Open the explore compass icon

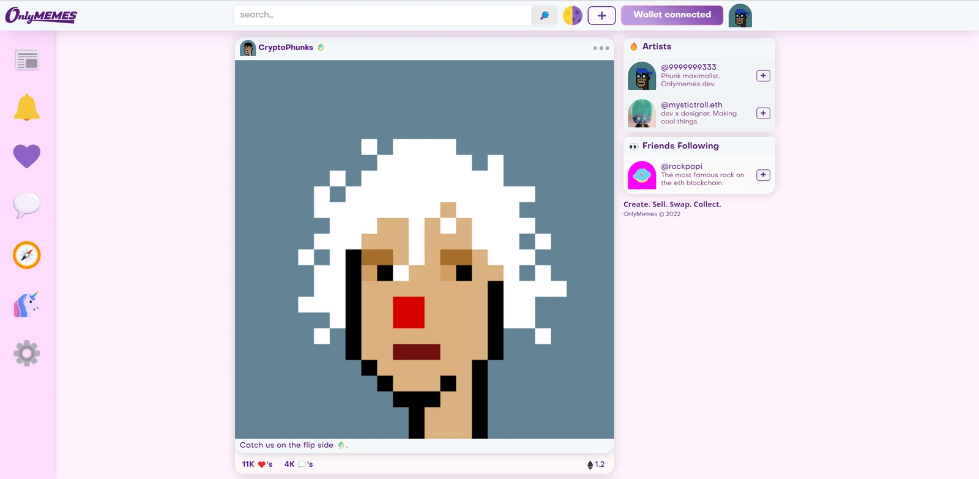(27, 255)
